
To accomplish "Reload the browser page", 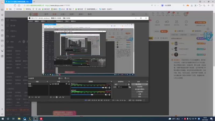I will [15, 5].
